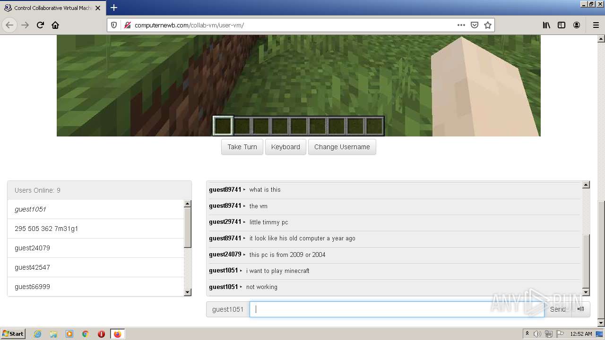
Task: Select the Control Collaborative Virtual Machine tab
Action: click(x=52, y=8)
